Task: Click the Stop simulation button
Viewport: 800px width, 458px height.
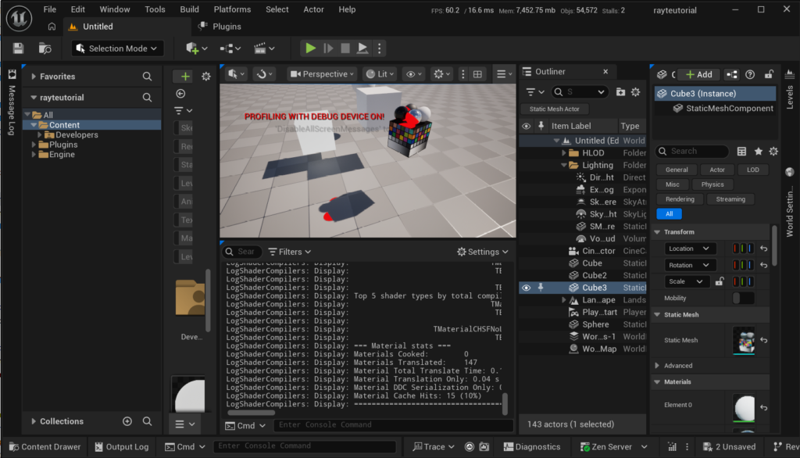Action: (x=345, y=48)
